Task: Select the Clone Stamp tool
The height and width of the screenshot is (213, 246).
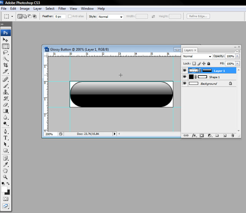Action: [x=5, y=92]
